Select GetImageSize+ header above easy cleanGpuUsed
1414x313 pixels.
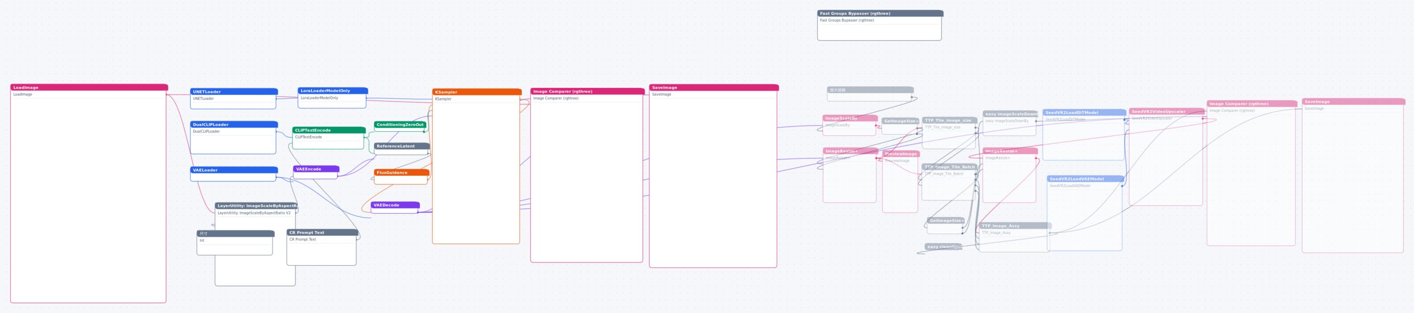point(946,221)
